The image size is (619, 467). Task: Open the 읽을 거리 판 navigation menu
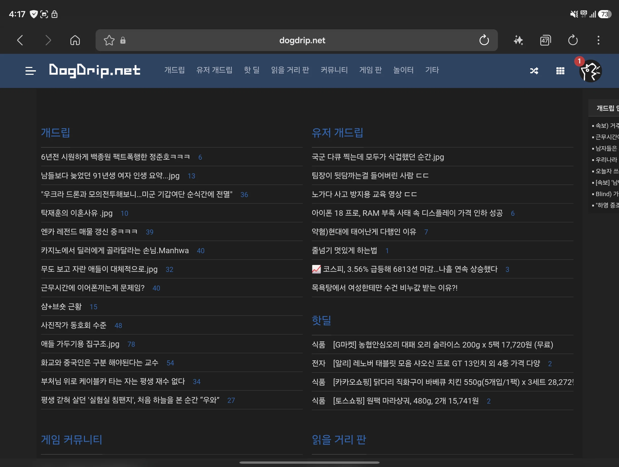pyautogui.click(x=290, y=70)
